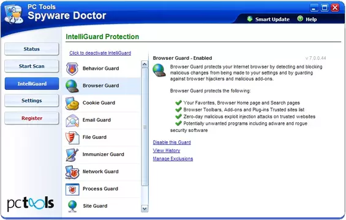Select Cookie Guard text in list
Viewport: 346px width, 220px height.
point(99,103)
